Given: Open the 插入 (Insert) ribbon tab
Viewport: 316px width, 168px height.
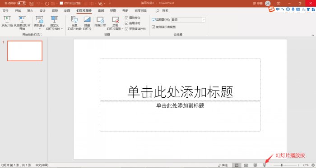Looking at the screenshot, I should pos(30,11).
